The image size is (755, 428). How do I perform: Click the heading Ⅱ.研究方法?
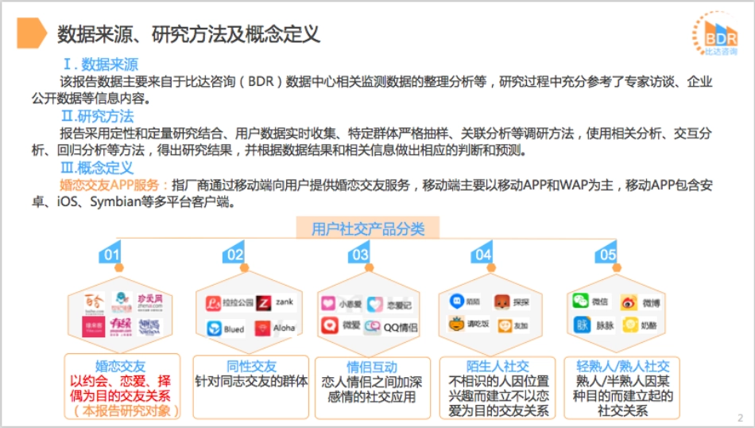point(98,116)
